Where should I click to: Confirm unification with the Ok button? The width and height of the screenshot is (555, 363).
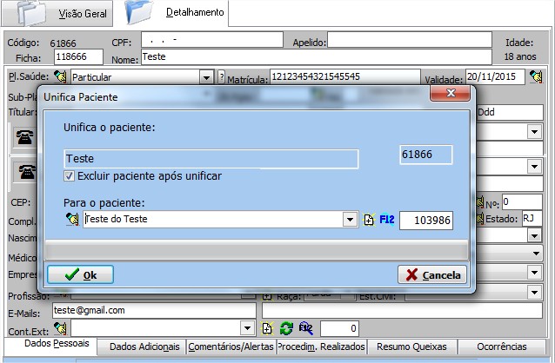click(78, 274)
